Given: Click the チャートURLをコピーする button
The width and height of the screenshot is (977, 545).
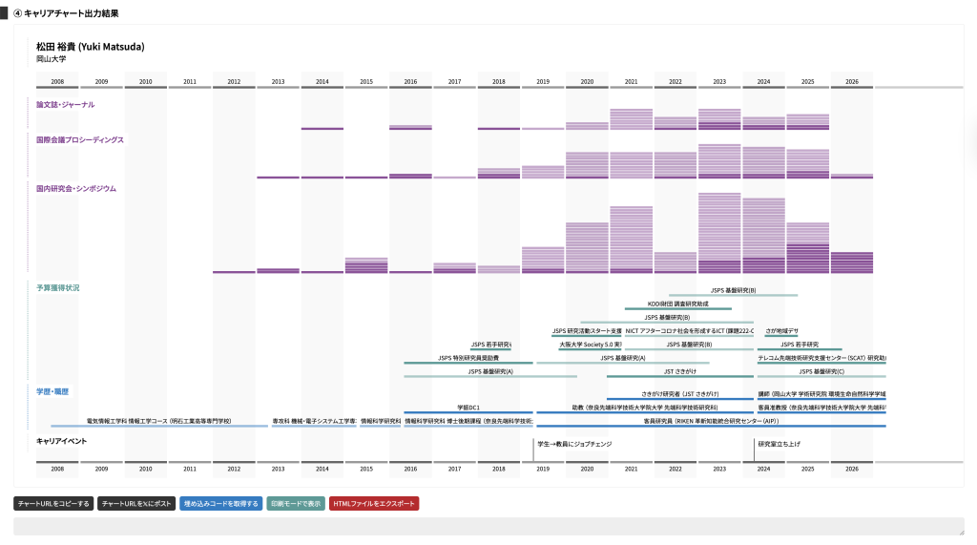Looking at the screenshot, I should (x=53, y=503).
